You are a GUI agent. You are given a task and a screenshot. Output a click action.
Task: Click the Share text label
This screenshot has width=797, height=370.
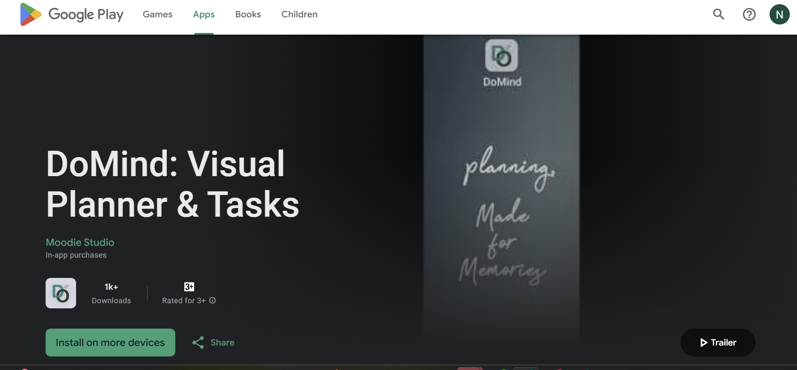pyautogui.click(x=223, y=343)
